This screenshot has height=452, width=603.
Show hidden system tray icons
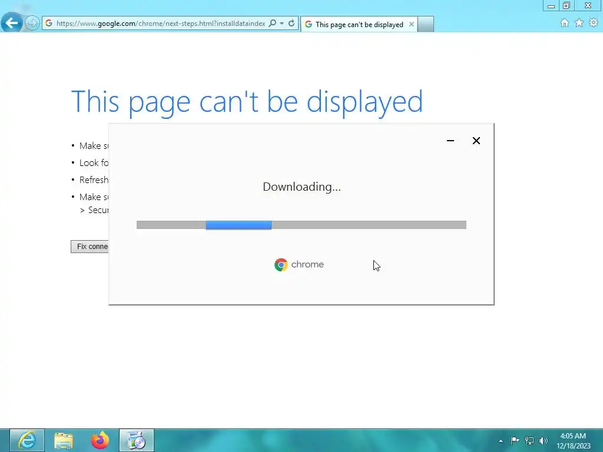pyautogui.click(x=501, y=441)
